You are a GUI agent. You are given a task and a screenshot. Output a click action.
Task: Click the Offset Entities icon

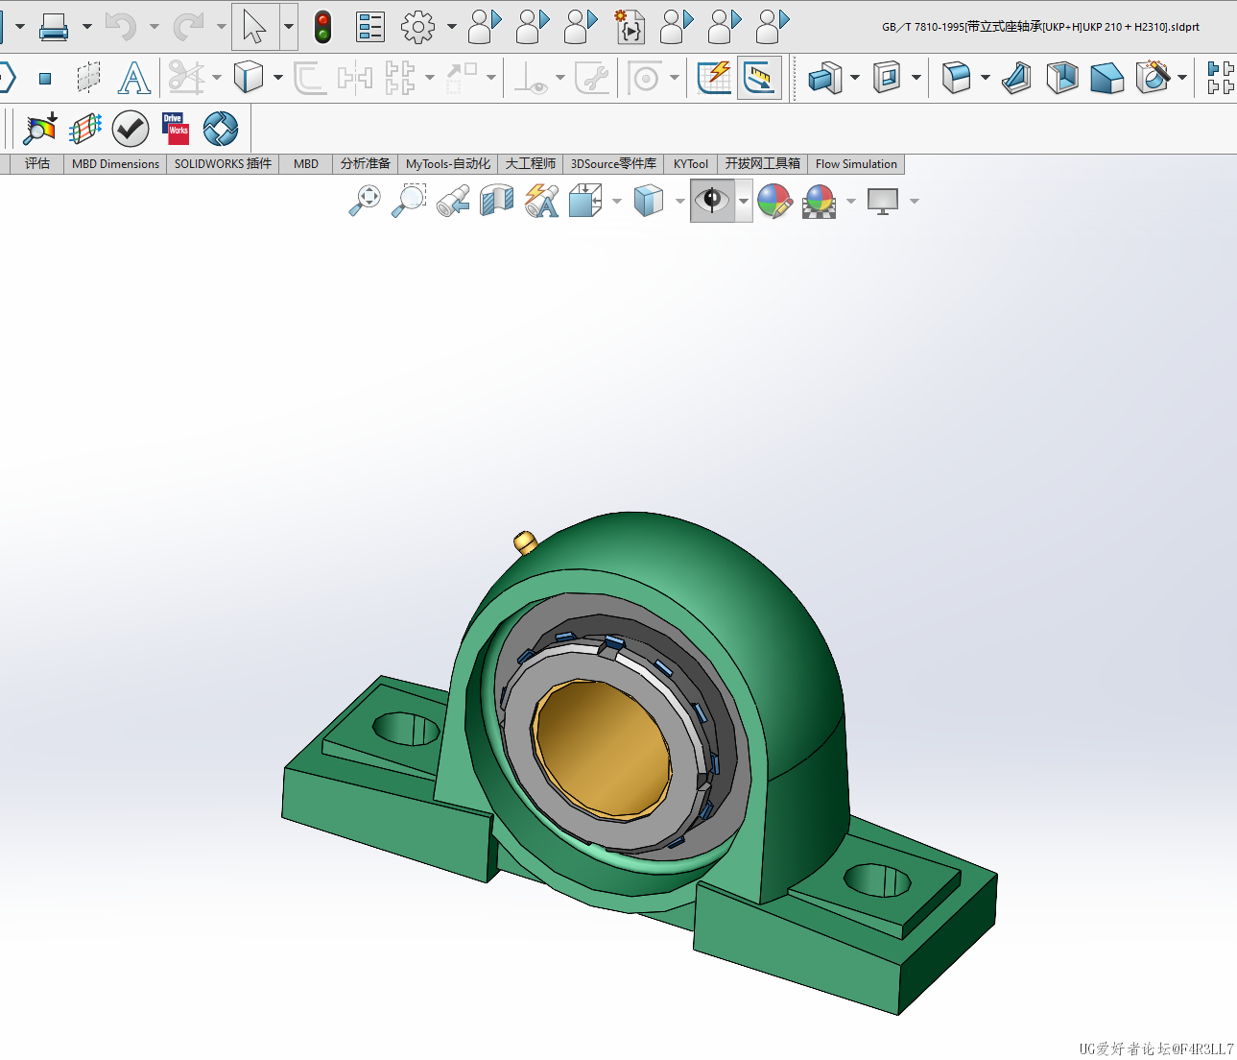309,78
